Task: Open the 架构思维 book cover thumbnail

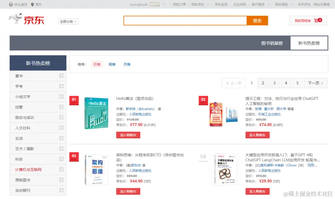Action: pos(96,170)
